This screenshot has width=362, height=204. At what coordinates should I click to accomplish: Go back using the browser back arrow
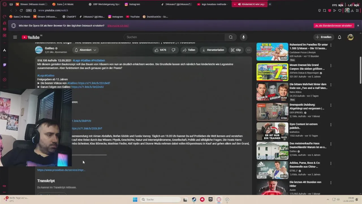pos(11,10)
